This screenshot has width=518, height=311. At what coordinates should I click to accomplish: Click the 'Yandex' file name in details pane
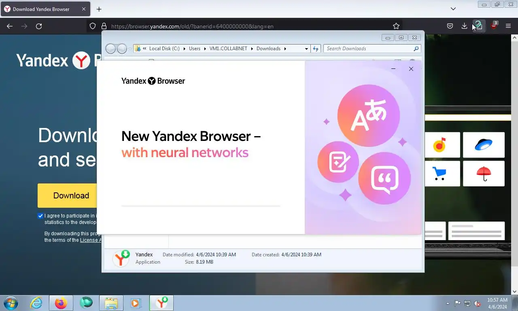(144, 255)
